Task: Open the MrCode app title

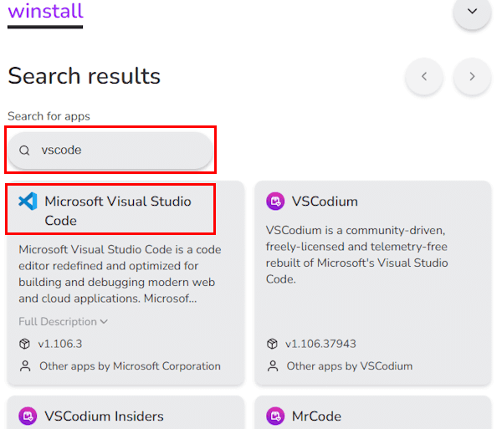Action: pyautogui.click(x=316, y=416)
